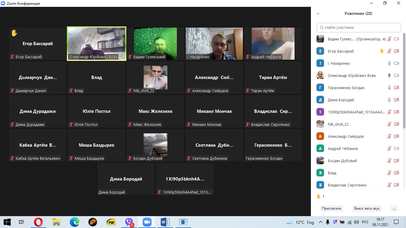Viewport: 406px width, 228px height.
Task: Toggle Дима Бородай's camera icon in list
Action: click(396, 100)
